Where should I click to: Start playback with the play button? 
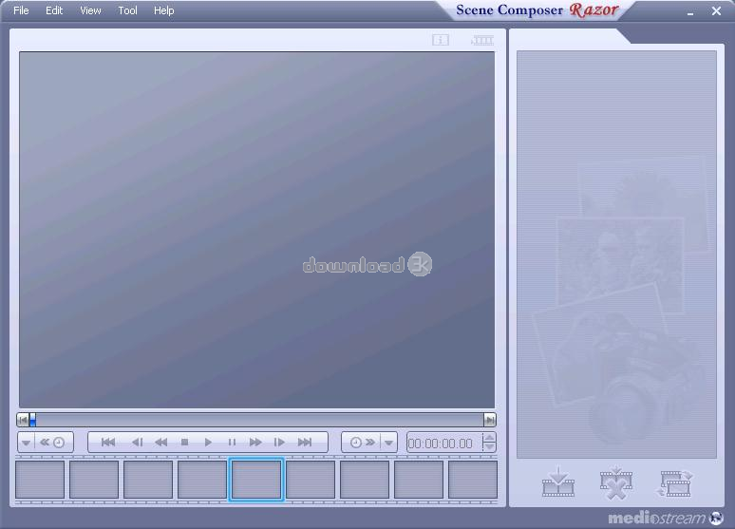[x=208, y=443]
